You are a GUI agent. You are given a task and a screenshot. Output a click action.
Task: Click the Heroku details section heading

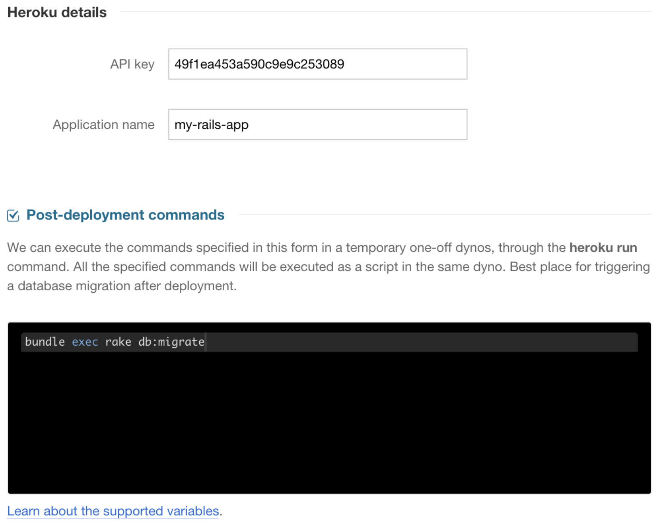(x=57, y=12)
